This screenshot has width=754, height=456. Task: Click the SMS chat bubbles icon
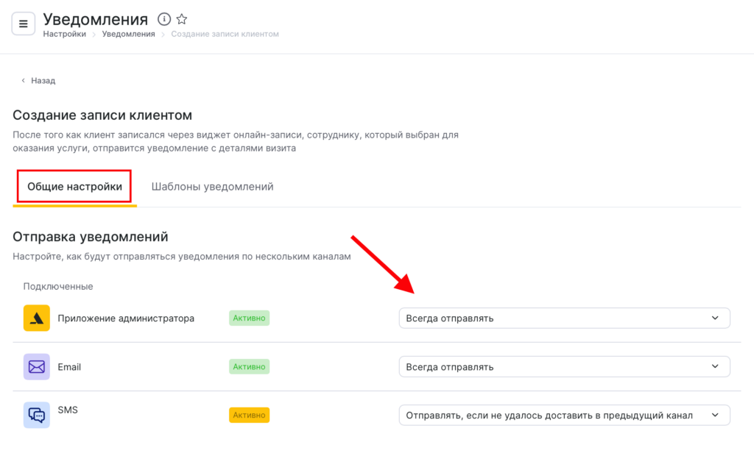pyautogui.click(x=37, y=415)
